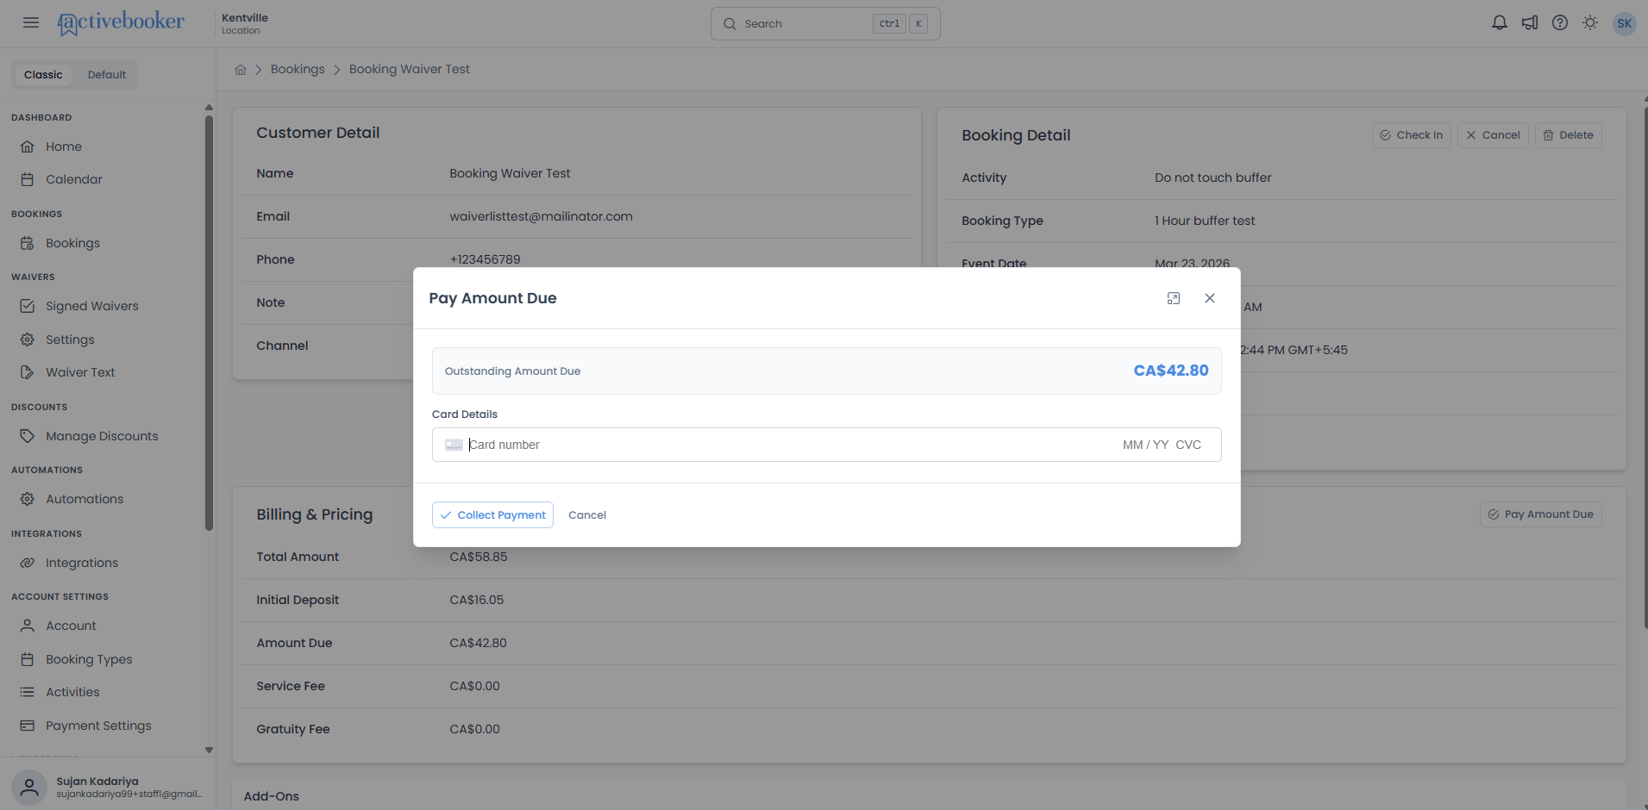Click the Booking Types icon
This screenshot has height=810, width=1648.
[28, 659]
